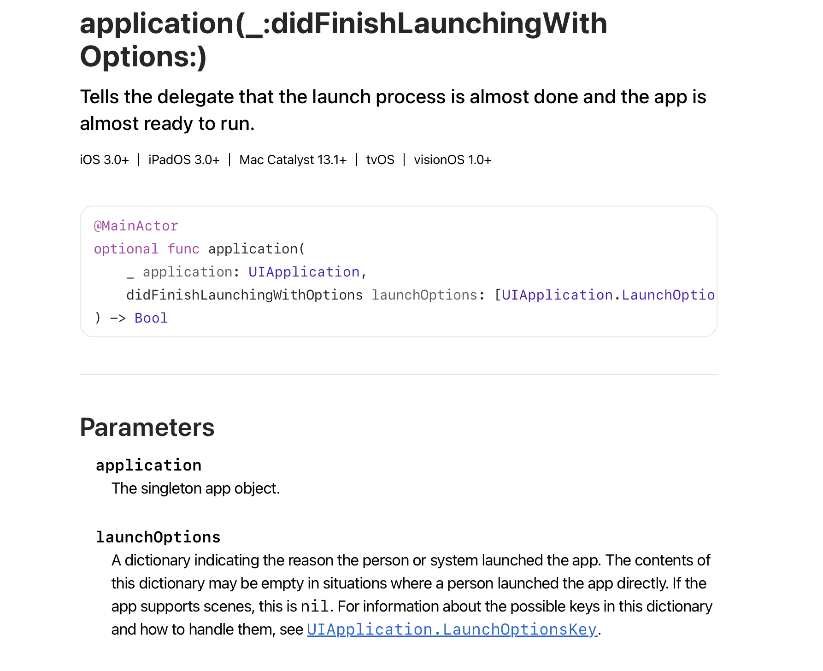Click the inline 'nil' code in the description
The width and height of the screenshot is (823, 671).
(x=315, y=606)
